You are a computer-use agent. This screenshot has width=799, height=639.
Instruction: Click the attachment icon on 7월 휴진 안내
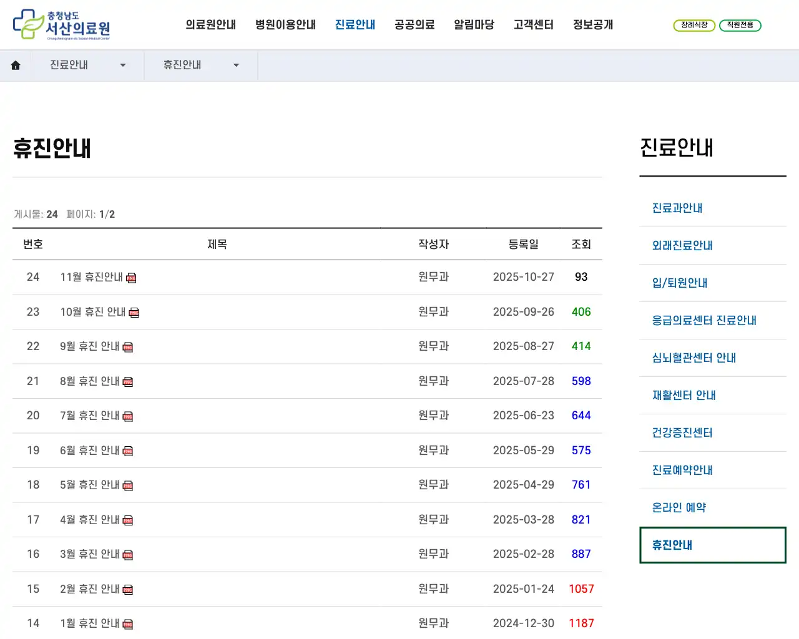pyautogui.click(x=128, y=416)
